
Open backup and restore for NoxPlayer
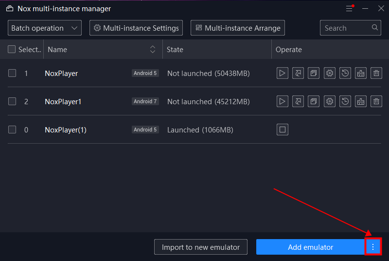(x=345, y=74)
